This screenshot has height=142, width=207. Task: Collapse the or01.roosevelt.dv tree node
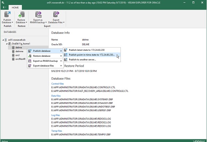[3, 40]
